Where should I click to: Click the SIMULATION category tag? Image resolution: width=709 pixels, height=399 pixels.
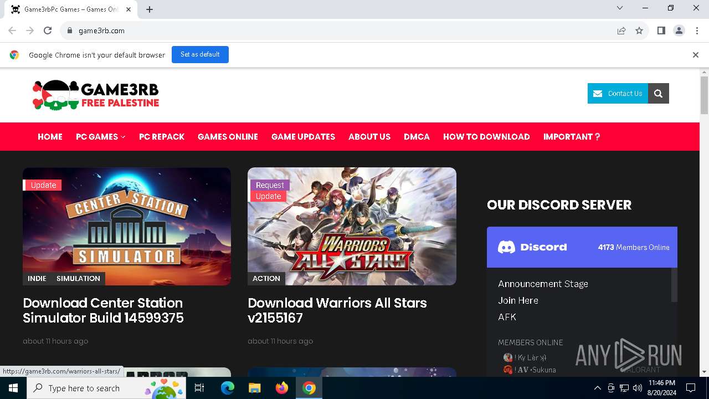click(x=78, y=278)
